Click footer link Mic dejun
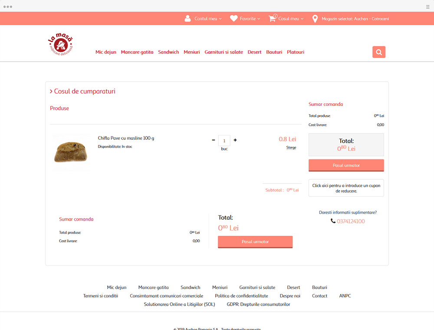This screenshot has height=330, width=434. 116,287
